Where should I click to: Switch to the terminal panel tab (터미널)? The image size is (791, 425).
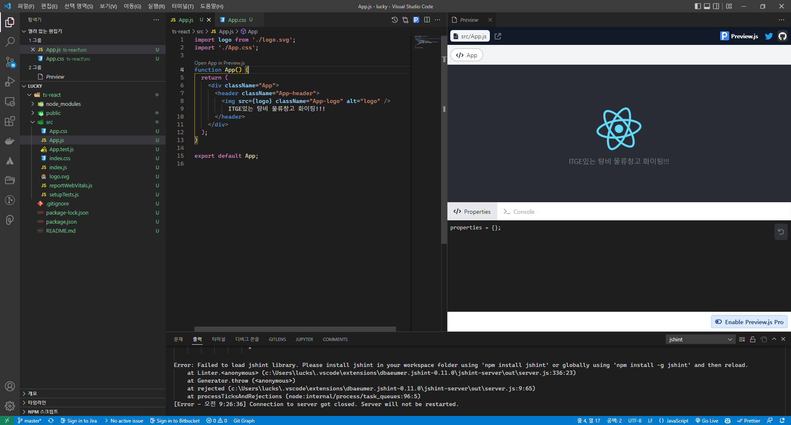[218, 339]
